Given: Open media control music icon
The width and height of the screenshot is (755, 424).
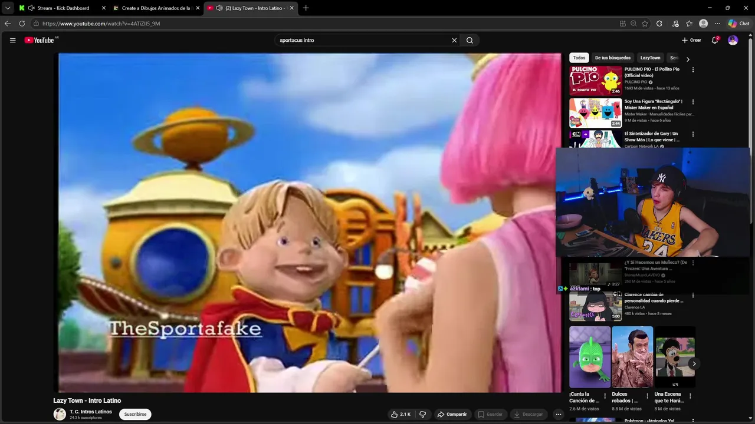Looking at the screenshot, I should click(x=675, y=24).
